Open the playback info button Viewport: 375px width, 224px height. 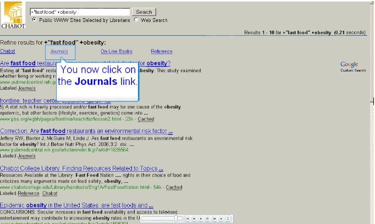pos(228,218)
